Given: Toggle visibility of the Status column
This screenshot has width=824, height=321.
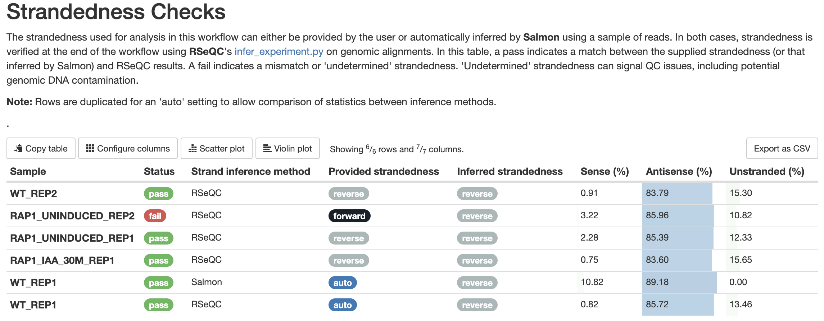Looking at the screenshot, I should [159, 171].
